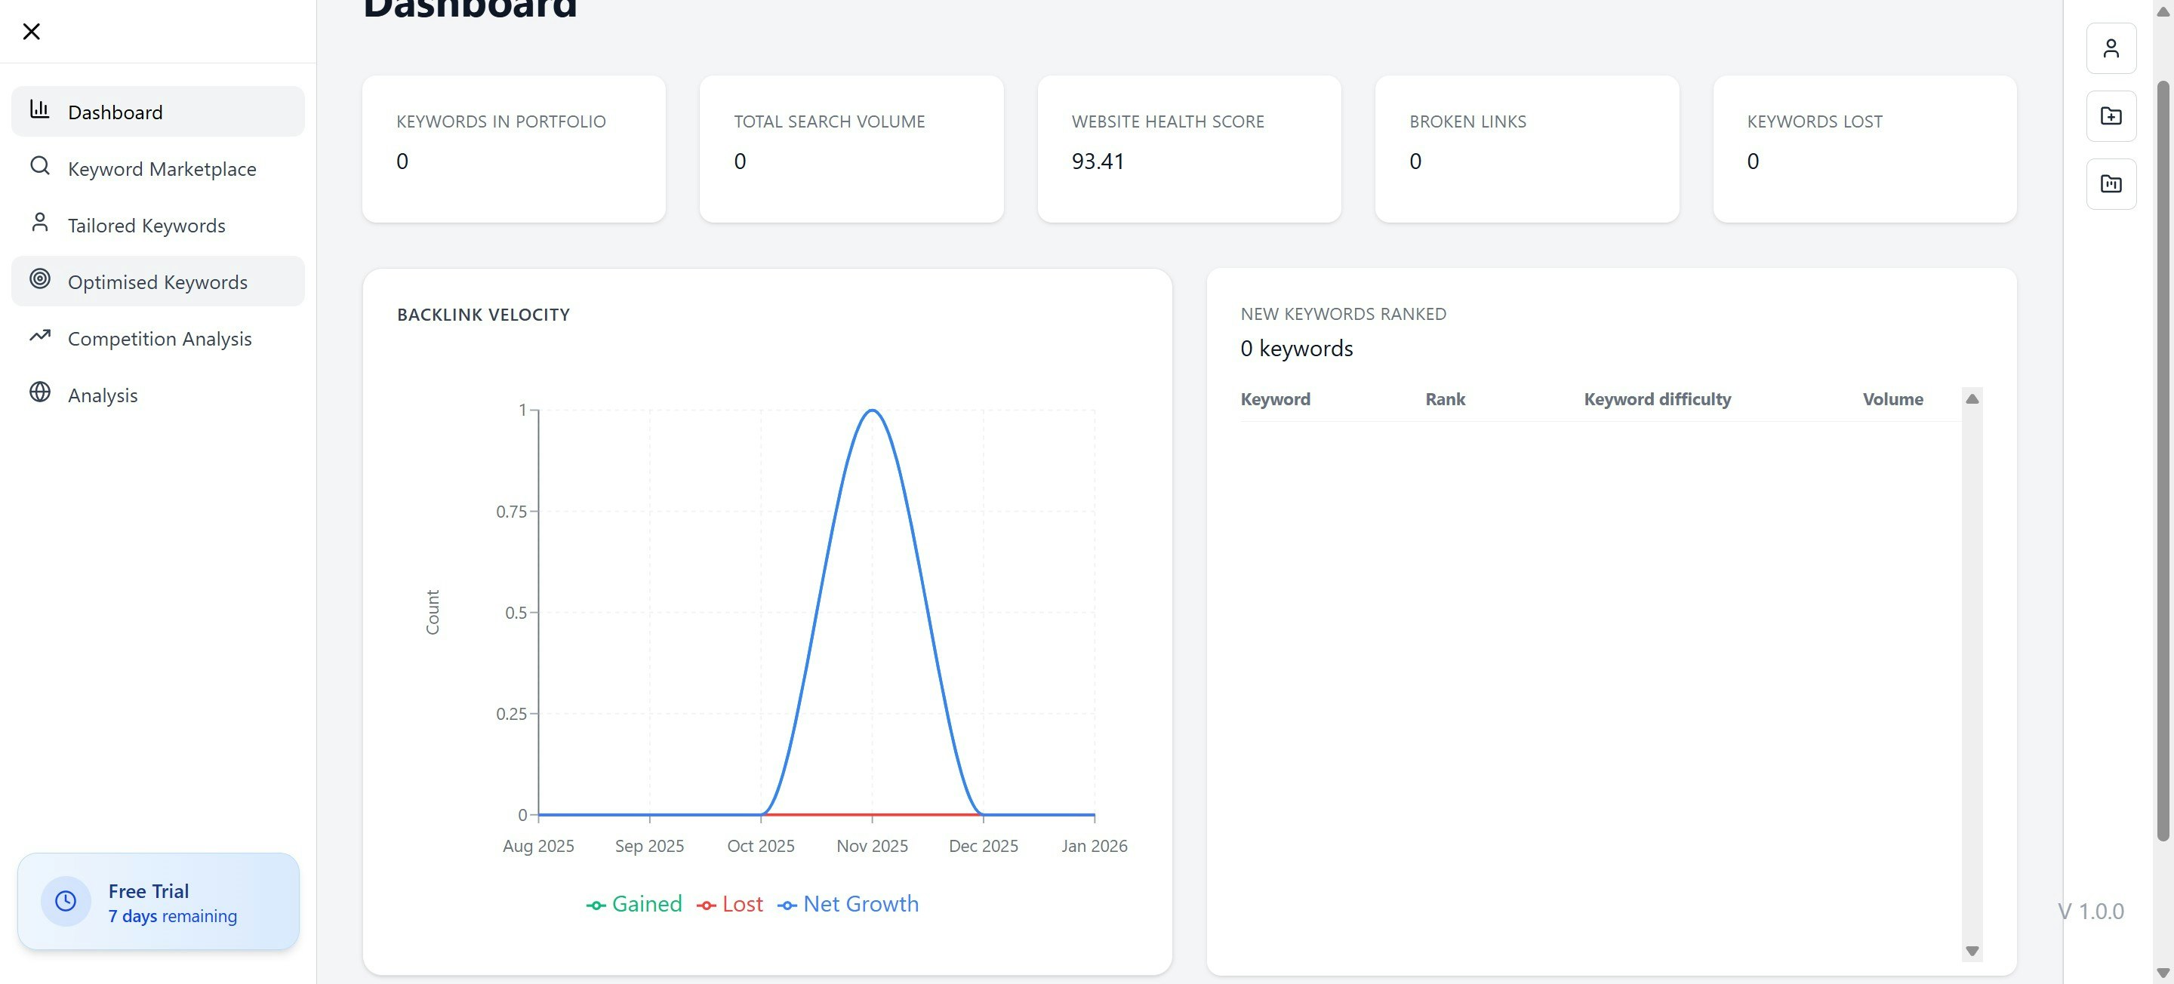
Task: Close the sidebar with X icon
Action: 31,31
